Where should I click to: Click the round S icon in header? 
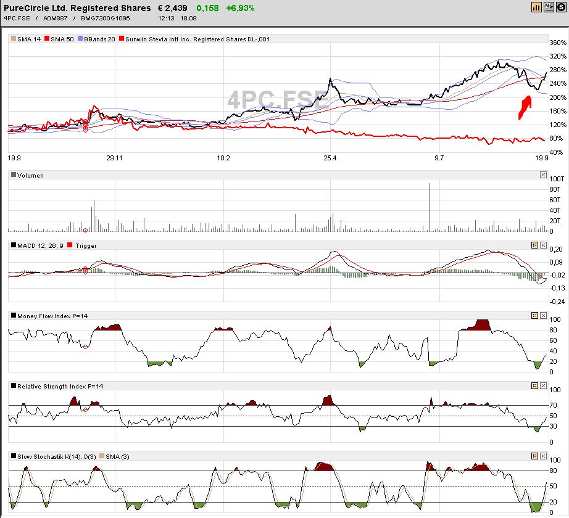(x=560, y=7)
